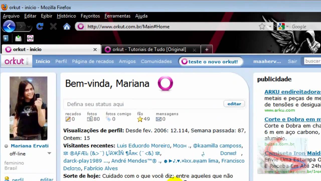Viewport: 321px width, 181px height.
Task: Open the Exibir menu
Action: point(46,16)
